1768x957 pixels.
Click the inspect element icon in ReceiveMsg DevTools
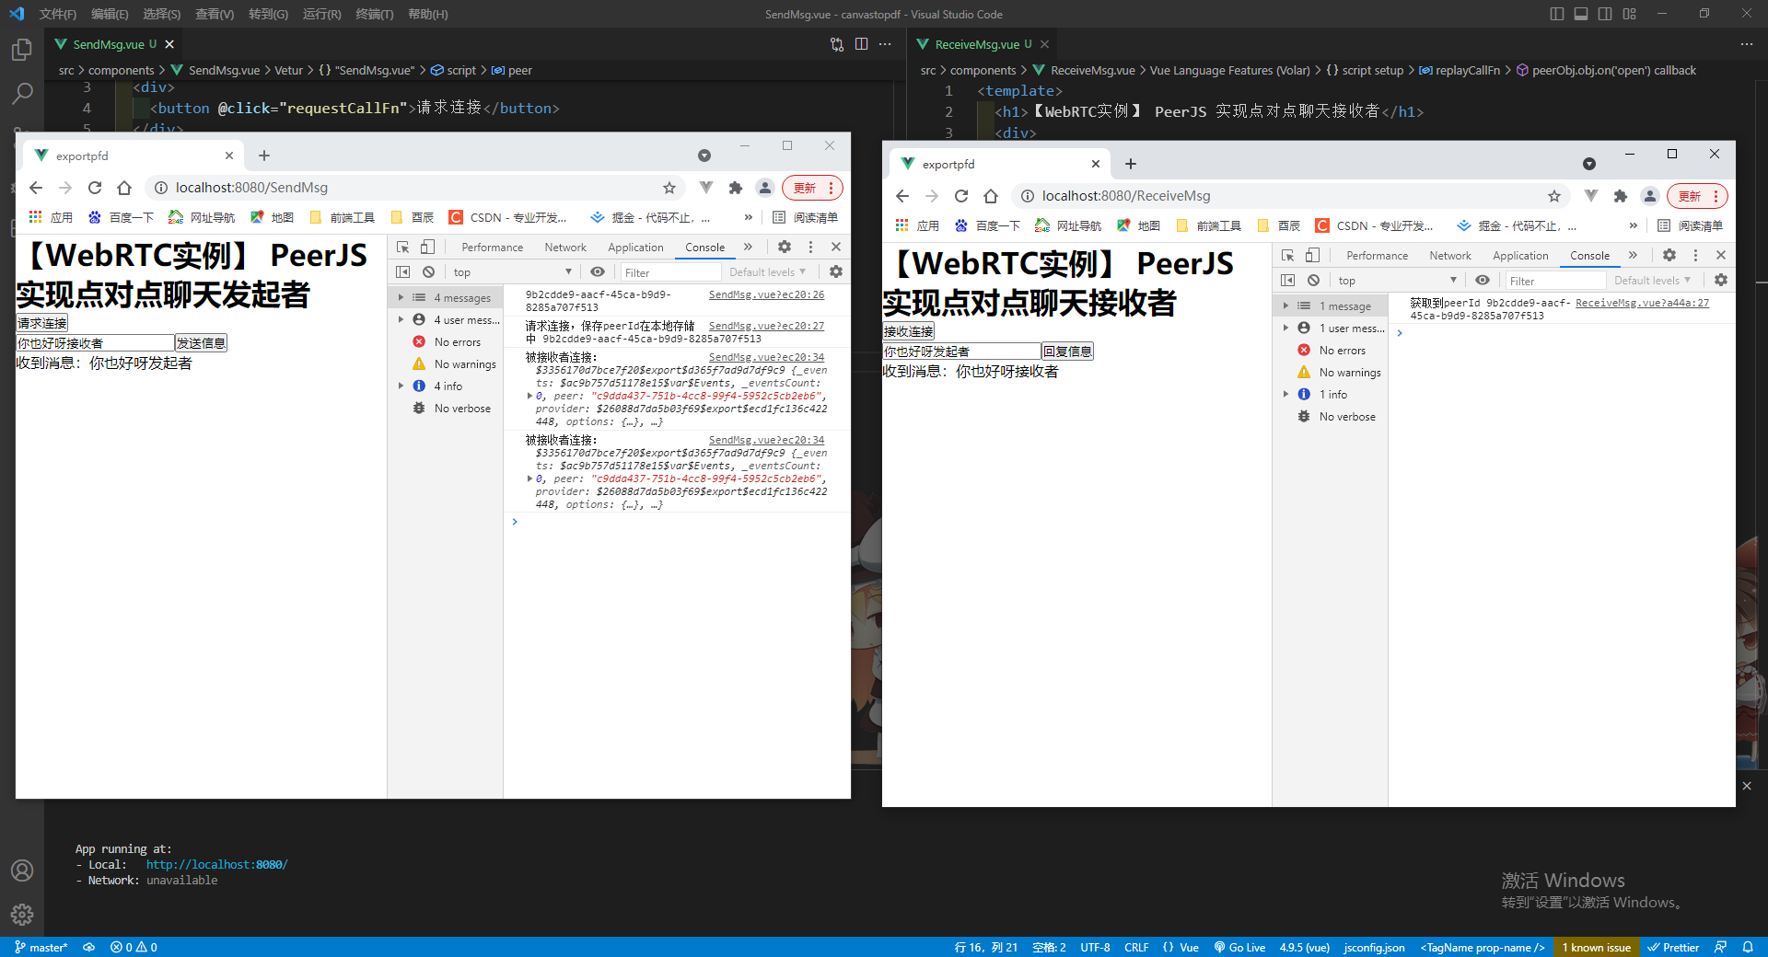pyautogui.click(x=1287, y=255)
